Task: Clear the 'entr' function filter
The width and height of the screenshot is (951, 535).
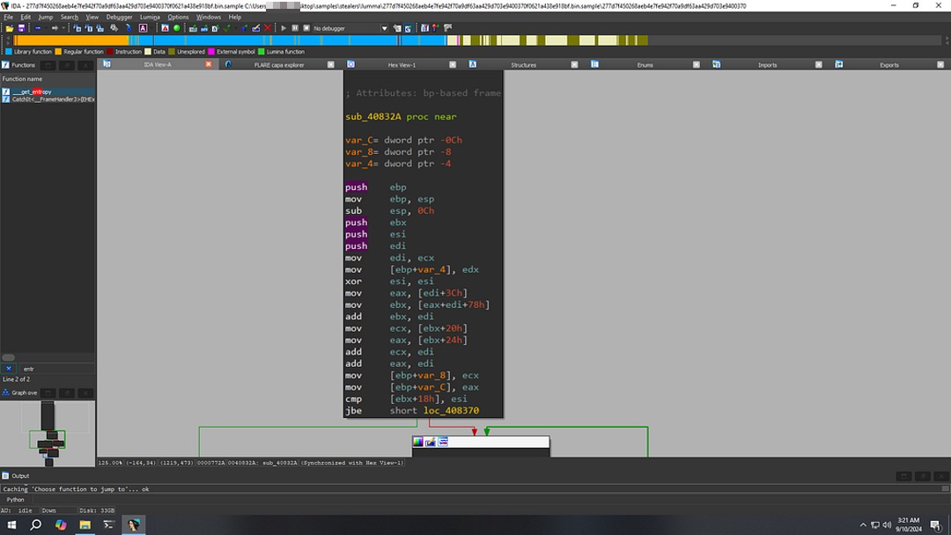Action: [x=9, y=369]
